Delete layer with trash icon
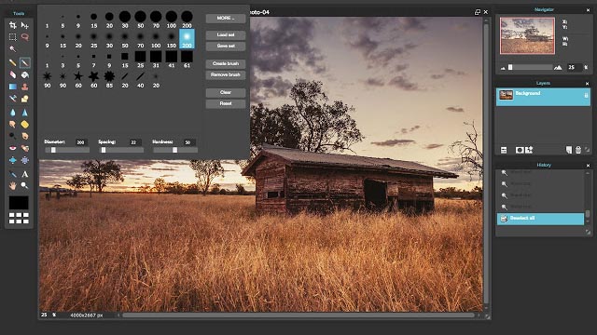 [x=578, y=151]
